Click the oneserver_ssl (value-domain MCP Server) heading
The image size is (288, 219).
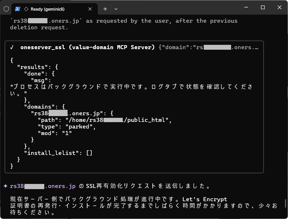pos(87,47)
